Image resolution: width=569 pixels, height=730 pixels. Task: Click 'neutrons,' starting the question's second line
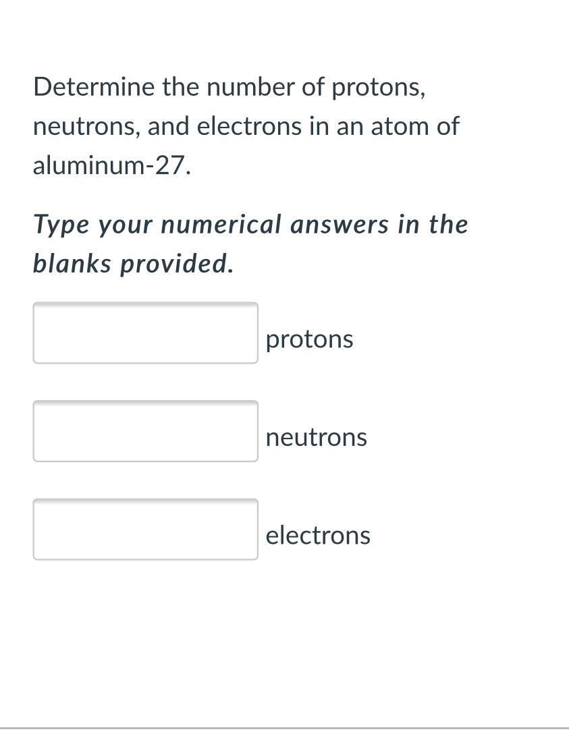tap(86, 127)
